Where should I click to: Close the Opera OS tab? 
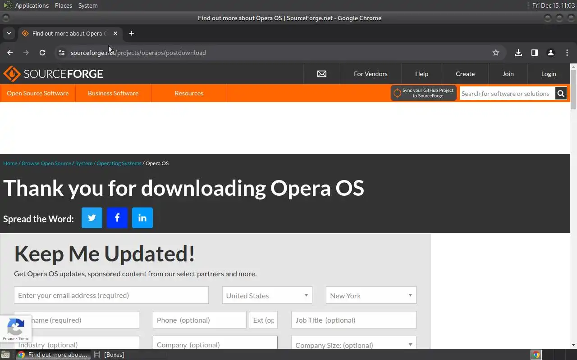(115, 33)
